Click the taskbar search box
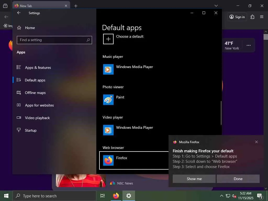Image resolution: width=268 pixels, height=201 pixels. pyautogui.click(x=54, y=196)
